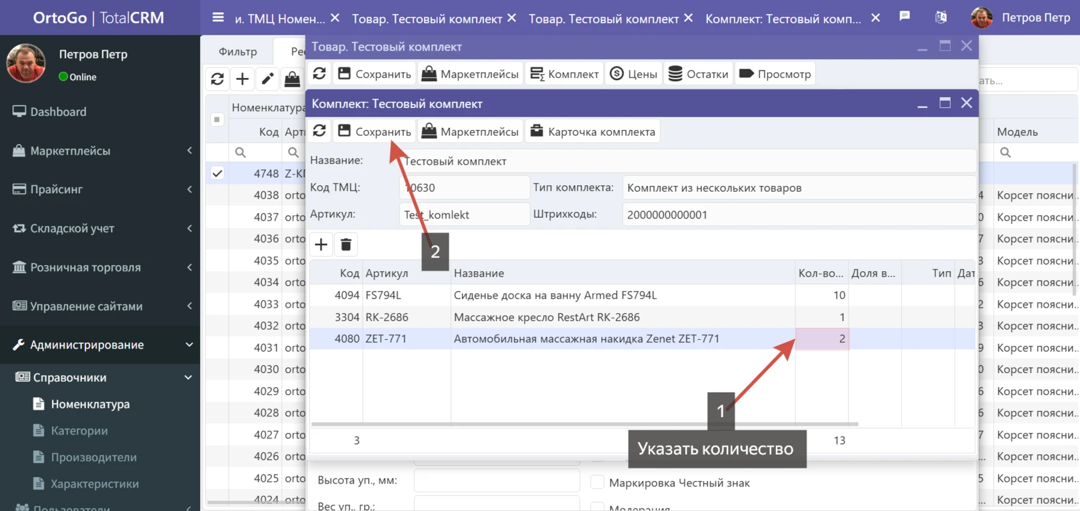Viewport: 1080px width, 511px height.
Task: Open Цены in the Товар toolbar
Action: tap(634, 74)
